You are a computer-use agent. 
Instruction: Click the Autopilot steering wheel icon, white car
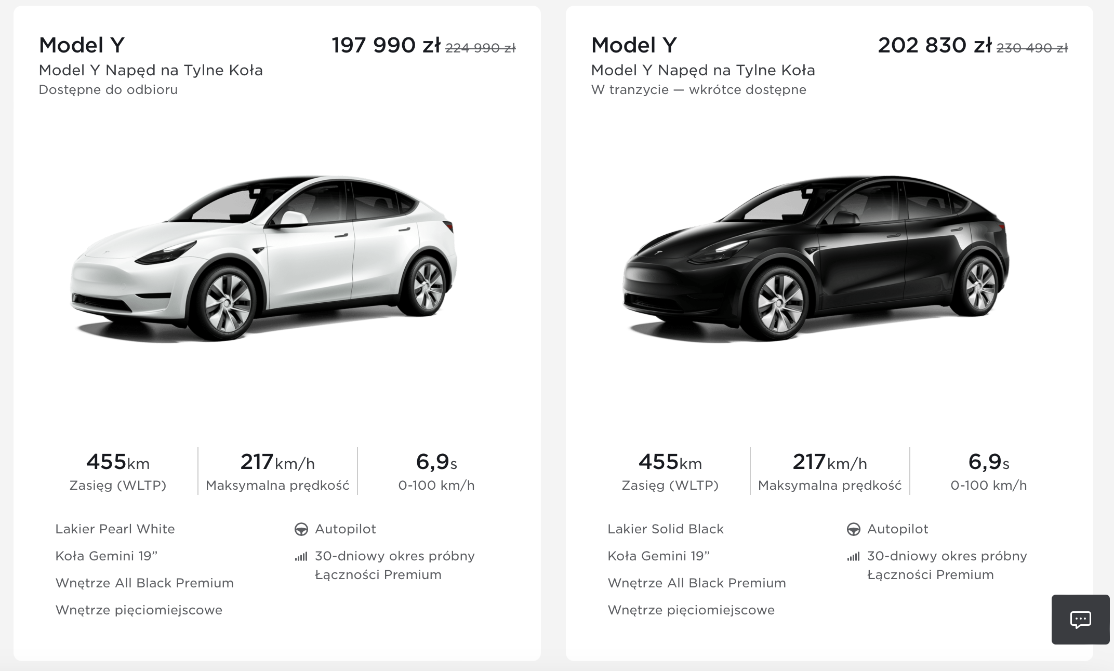301,529
